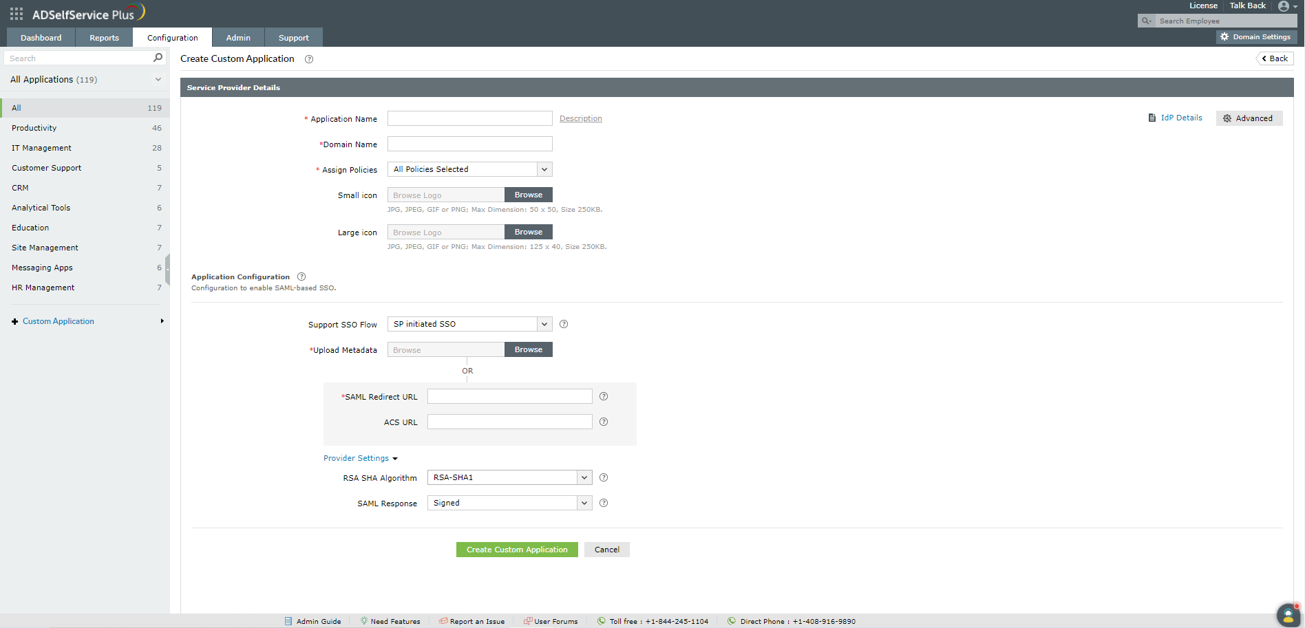Click the plus icon to add Custom Application

(14, 321)
